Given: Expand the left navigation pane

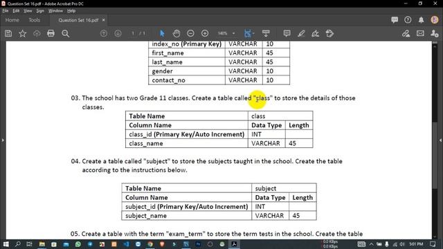Looking at the screenshot, I should pyautogui.click(x=3, y=140).
